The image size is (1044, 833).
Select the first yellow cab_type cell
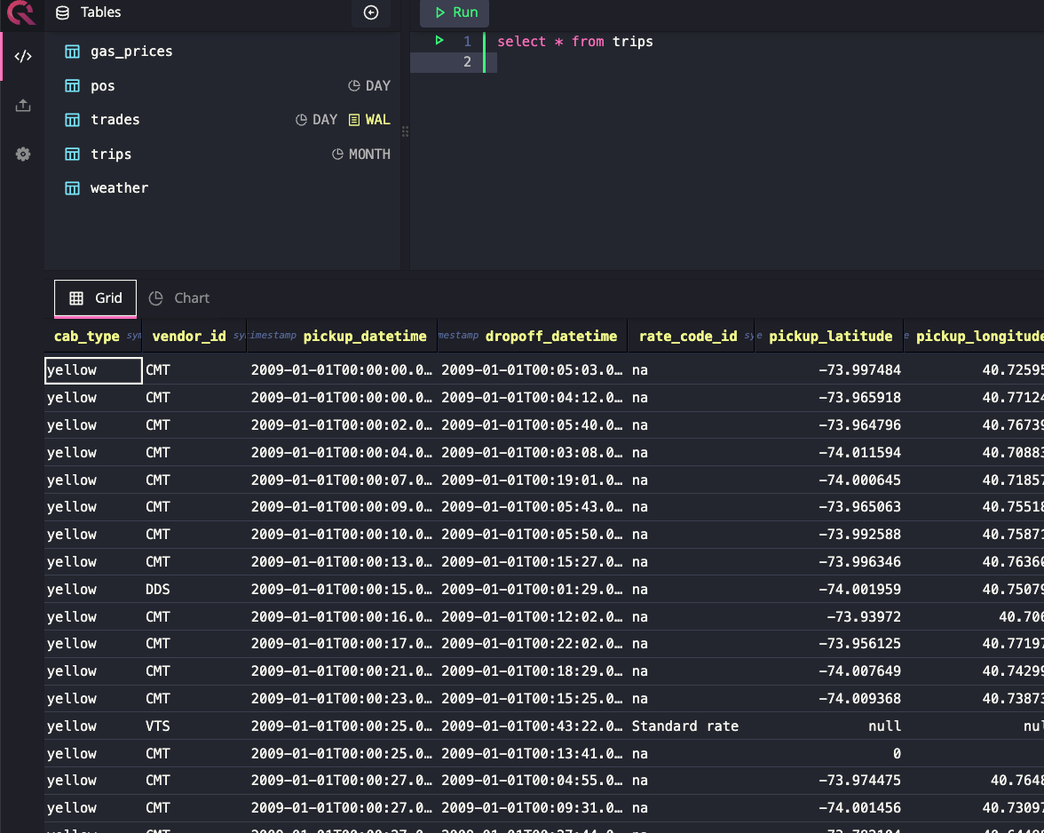click(x=93, y=370)
